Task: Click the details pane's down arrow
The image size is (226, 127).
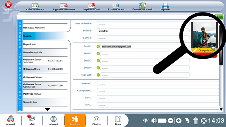Action: tap(221, 109)
